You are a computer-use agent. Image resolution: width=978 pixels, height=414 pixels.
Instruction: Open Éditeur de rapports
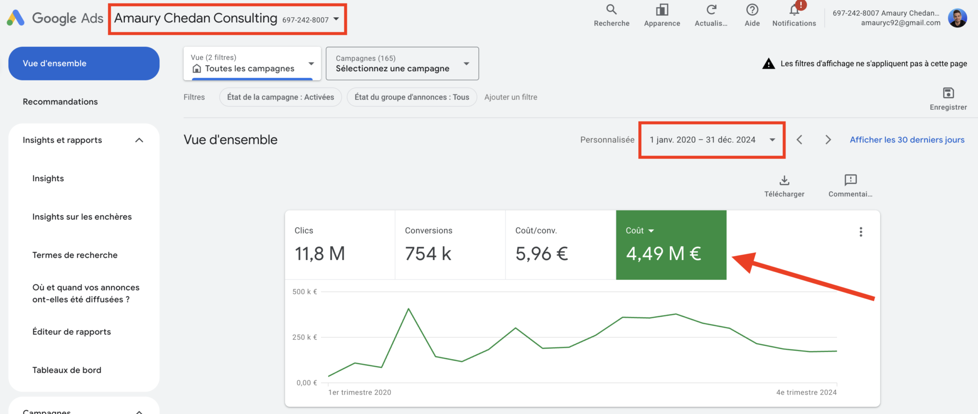click(72, 332)
